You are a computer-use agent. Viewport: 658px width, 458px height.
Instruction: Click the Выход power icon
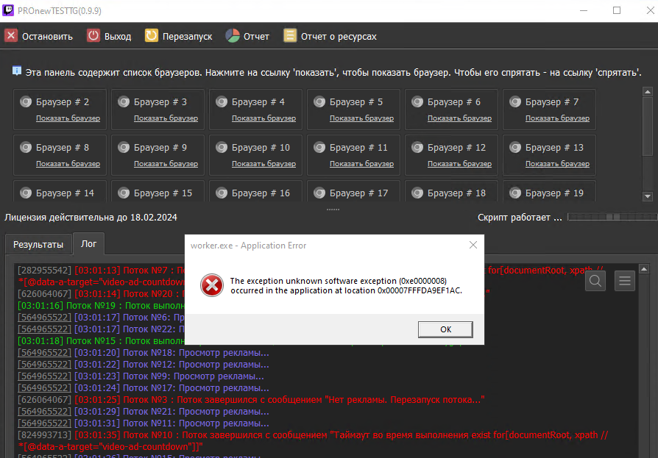pyautogui.click(x=93, y=36)
